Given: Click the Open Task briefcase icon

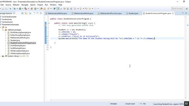Looking at the screenshot, I should (45, 9).
